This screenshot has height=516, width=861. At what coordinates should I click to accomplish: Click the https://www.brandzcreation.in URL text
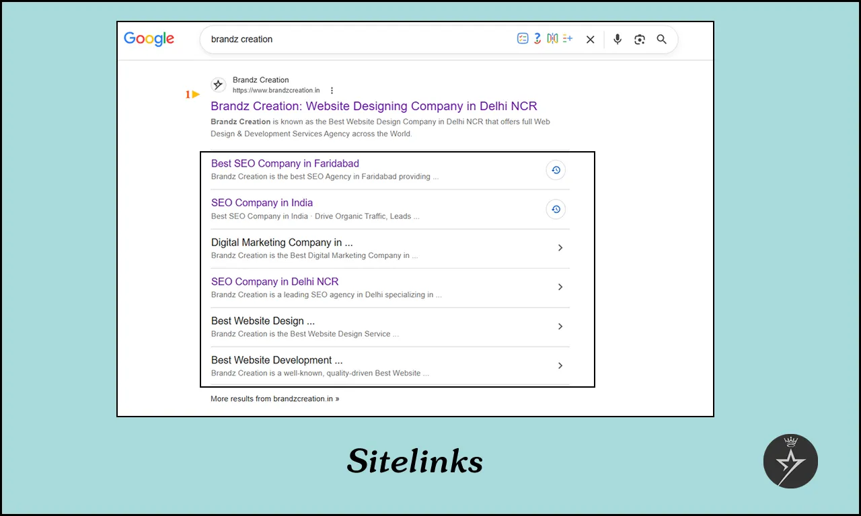276,91
